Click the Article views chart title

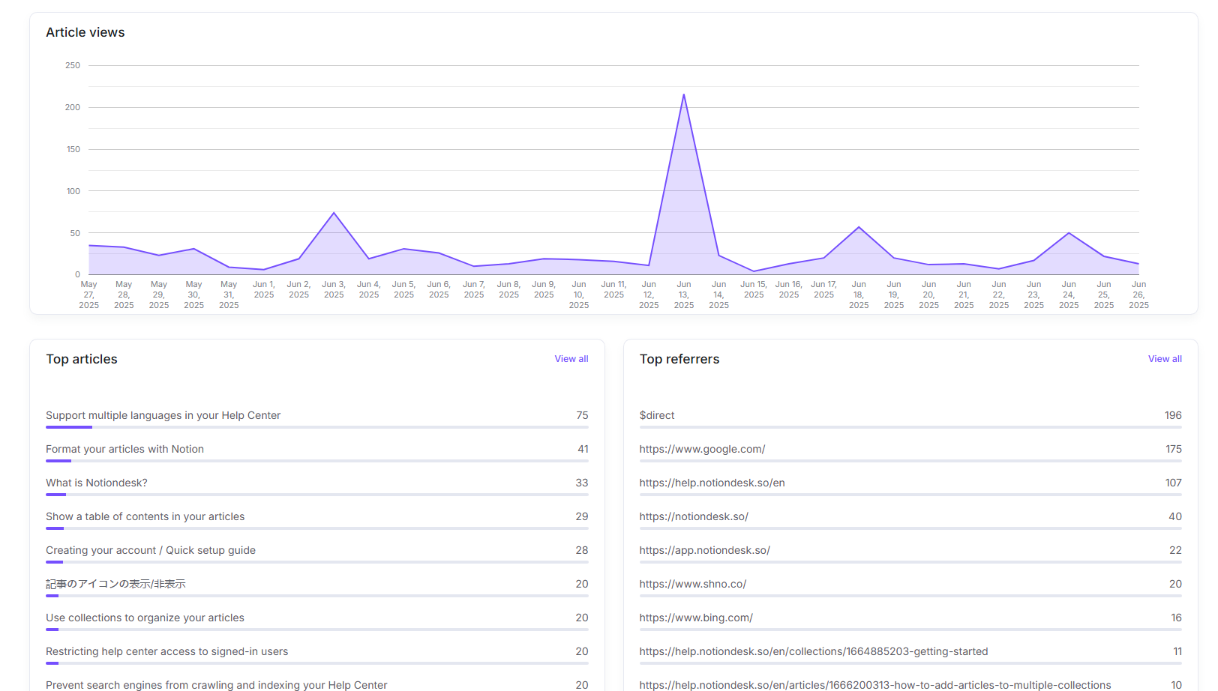coord(85,32)
